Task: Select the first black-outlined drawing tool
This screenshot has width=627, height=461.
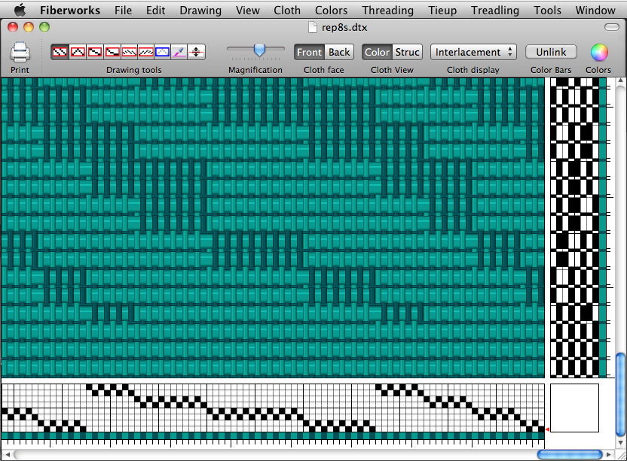Action: [x=59, y=52]
